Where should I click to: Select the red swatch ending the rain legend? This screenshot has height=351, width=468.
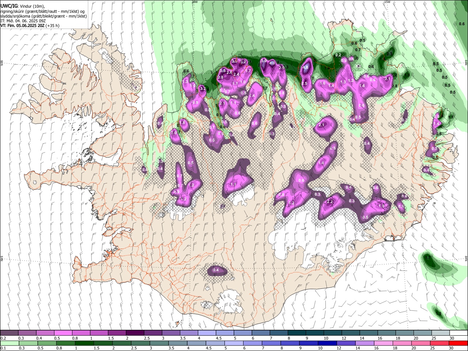458,343
